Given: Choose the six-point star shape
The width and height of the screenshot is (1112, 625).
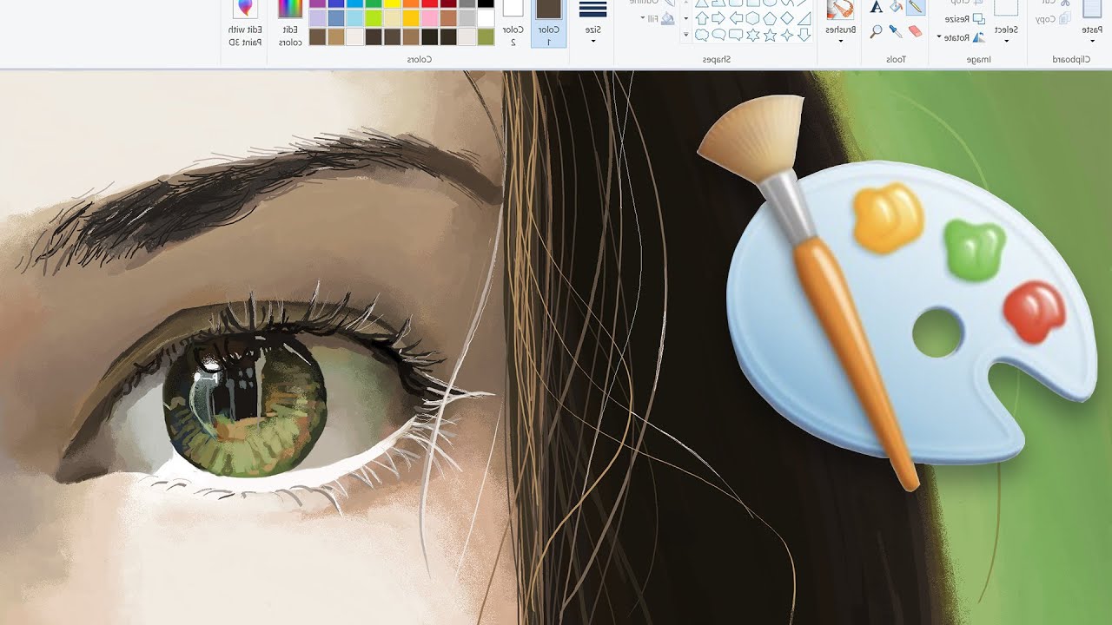Looking at the screenshot, I should (x=753, y=36).
